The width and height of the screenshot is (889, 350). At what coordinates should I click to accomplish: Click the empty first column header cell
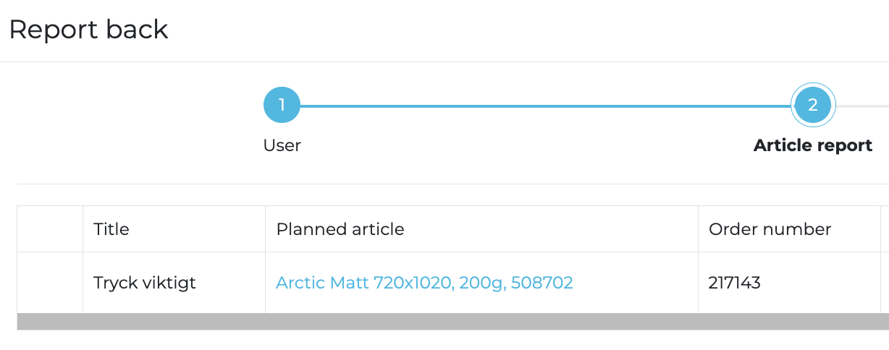(x=50, y=229)
